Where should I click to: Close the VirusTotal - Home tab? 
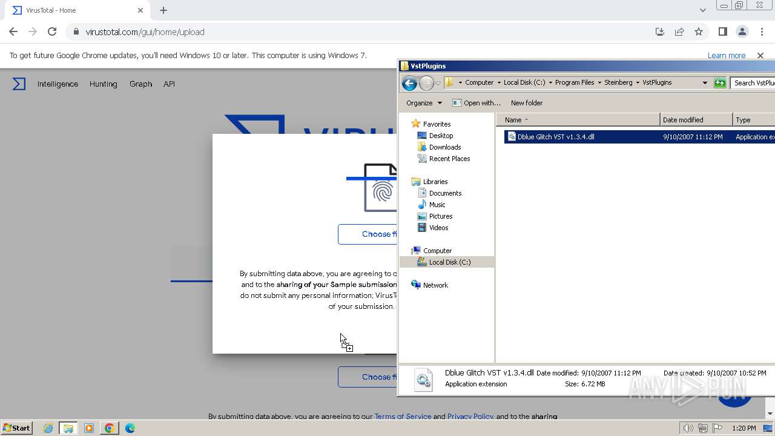coord(140,10)
